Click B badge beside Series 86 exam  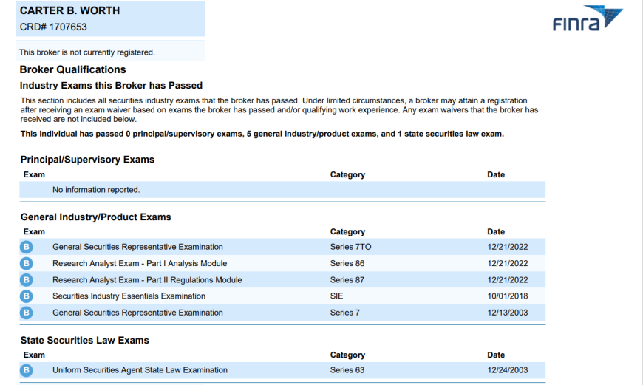[27, 263]
